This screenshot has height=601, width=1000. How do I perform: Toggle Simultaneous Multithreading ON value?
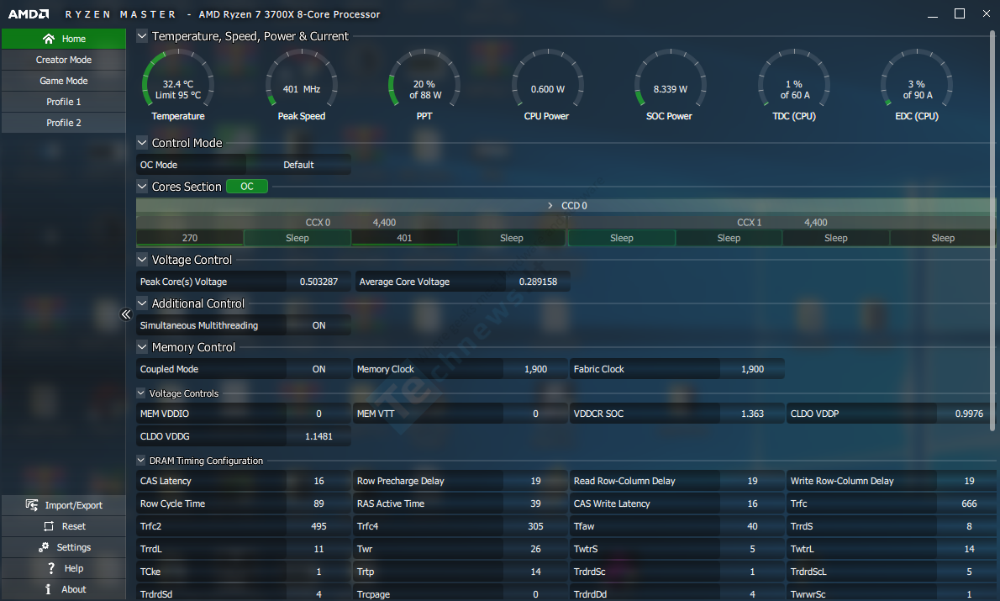tap(318, 325)
